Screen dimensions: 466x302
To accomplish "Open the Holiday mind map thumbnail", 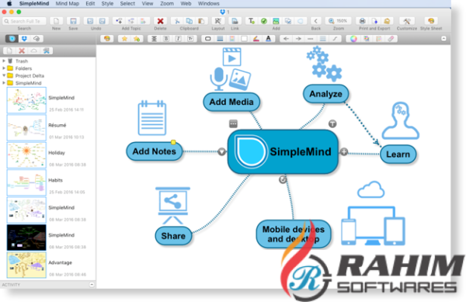I will 26,155.
